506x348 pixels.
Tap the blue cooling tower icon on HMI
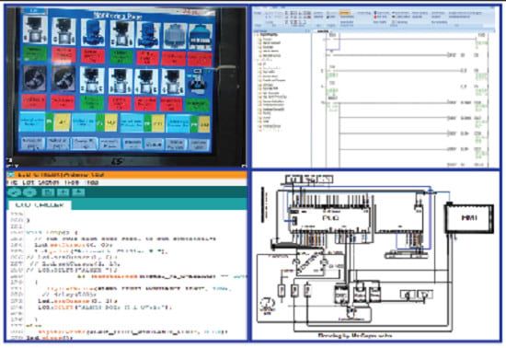(200, 37)
